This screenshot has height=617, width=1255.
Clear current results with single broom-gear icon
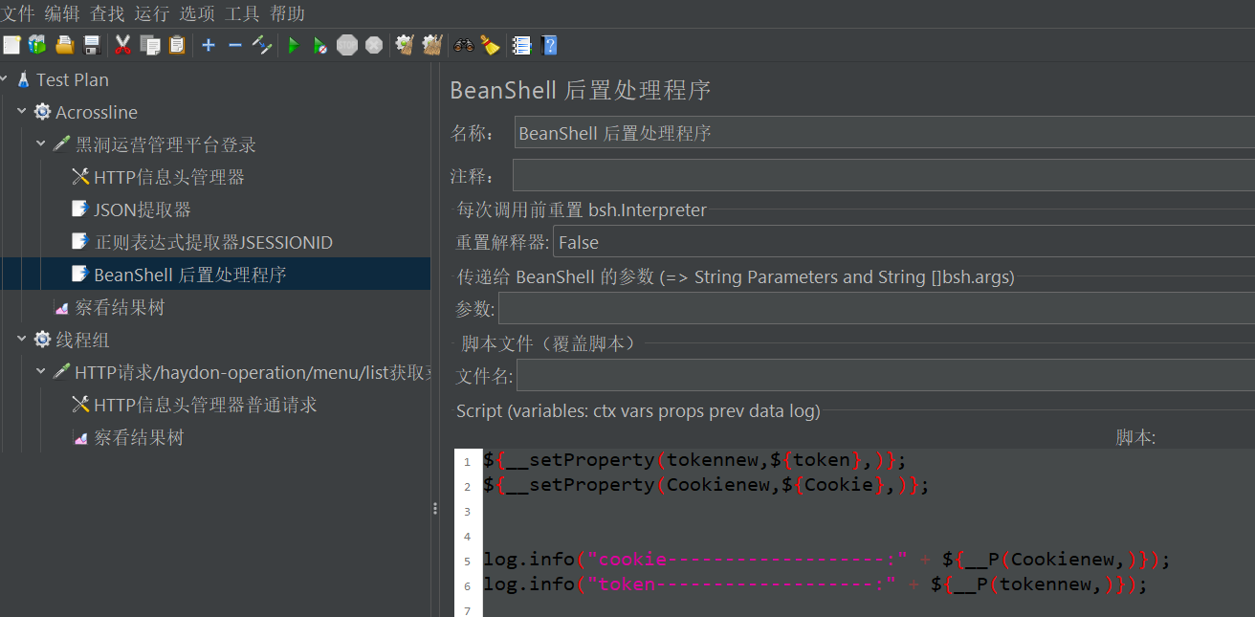pos(405,45)
